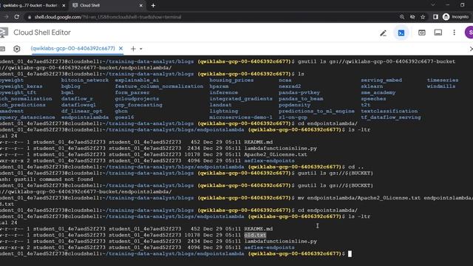Click the zoom magnifier icon in address bar
Image resolution: width=473 pixels, height=266 pixels.
(402, 17)
